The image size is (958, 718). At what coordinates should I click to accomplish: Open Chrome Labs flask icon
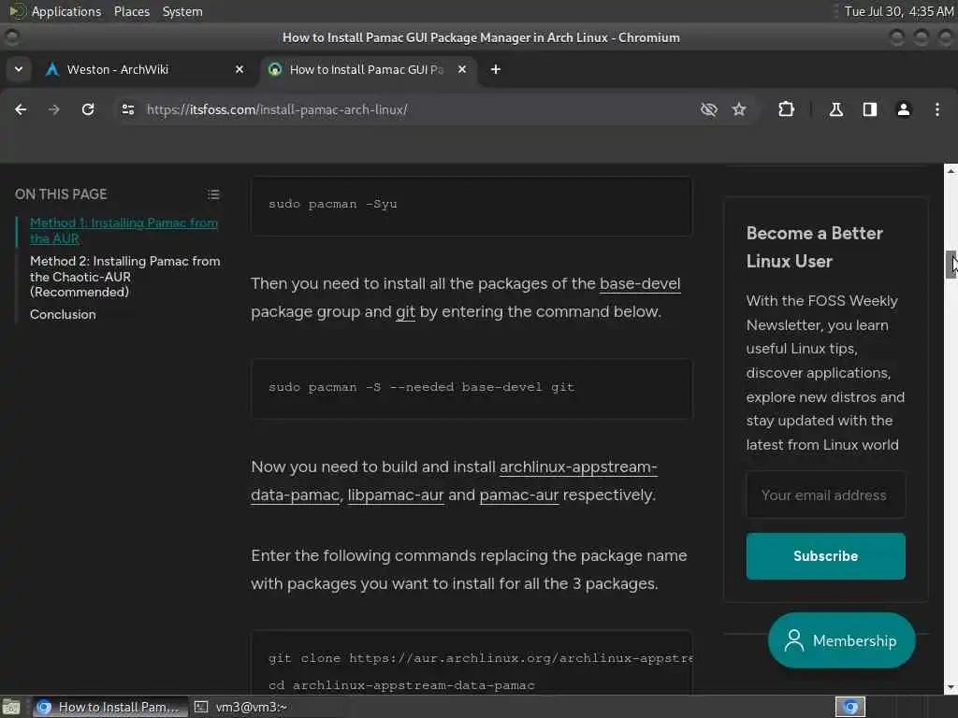[x=836, y=109]
